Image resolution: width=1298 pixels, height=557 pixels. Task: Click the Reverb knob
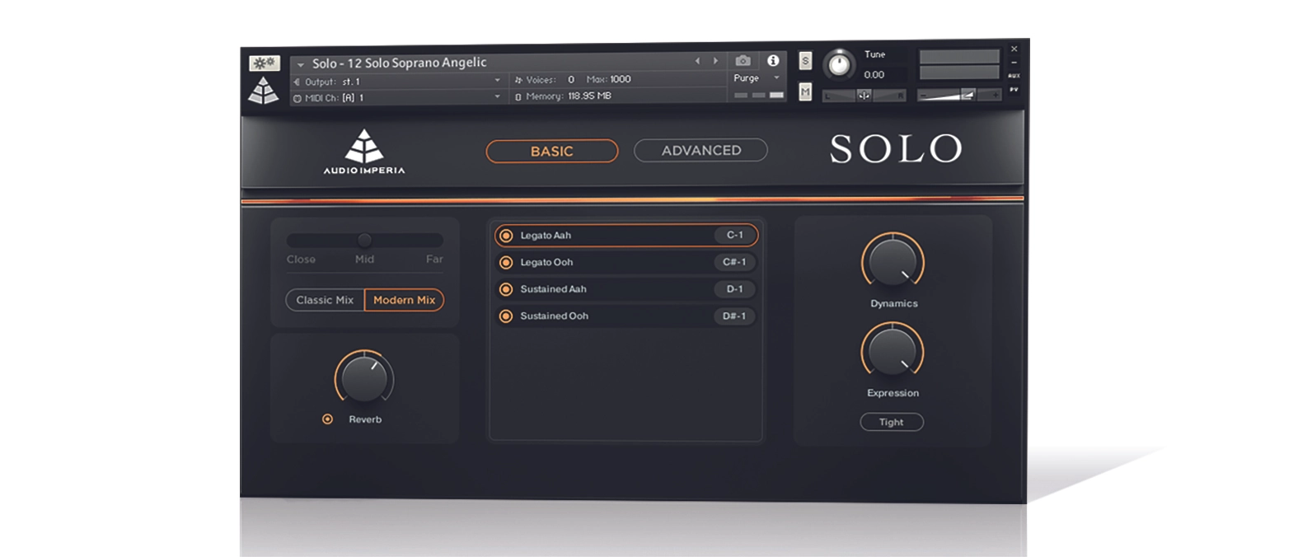(x=364, y=379)
